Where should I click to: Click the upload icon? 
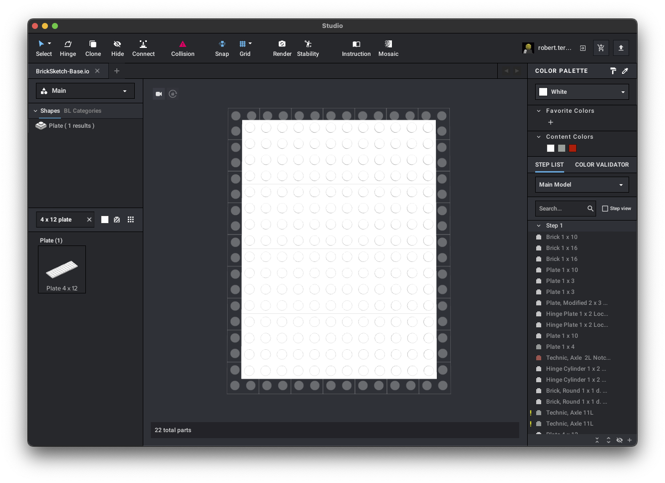coord(621,48)
